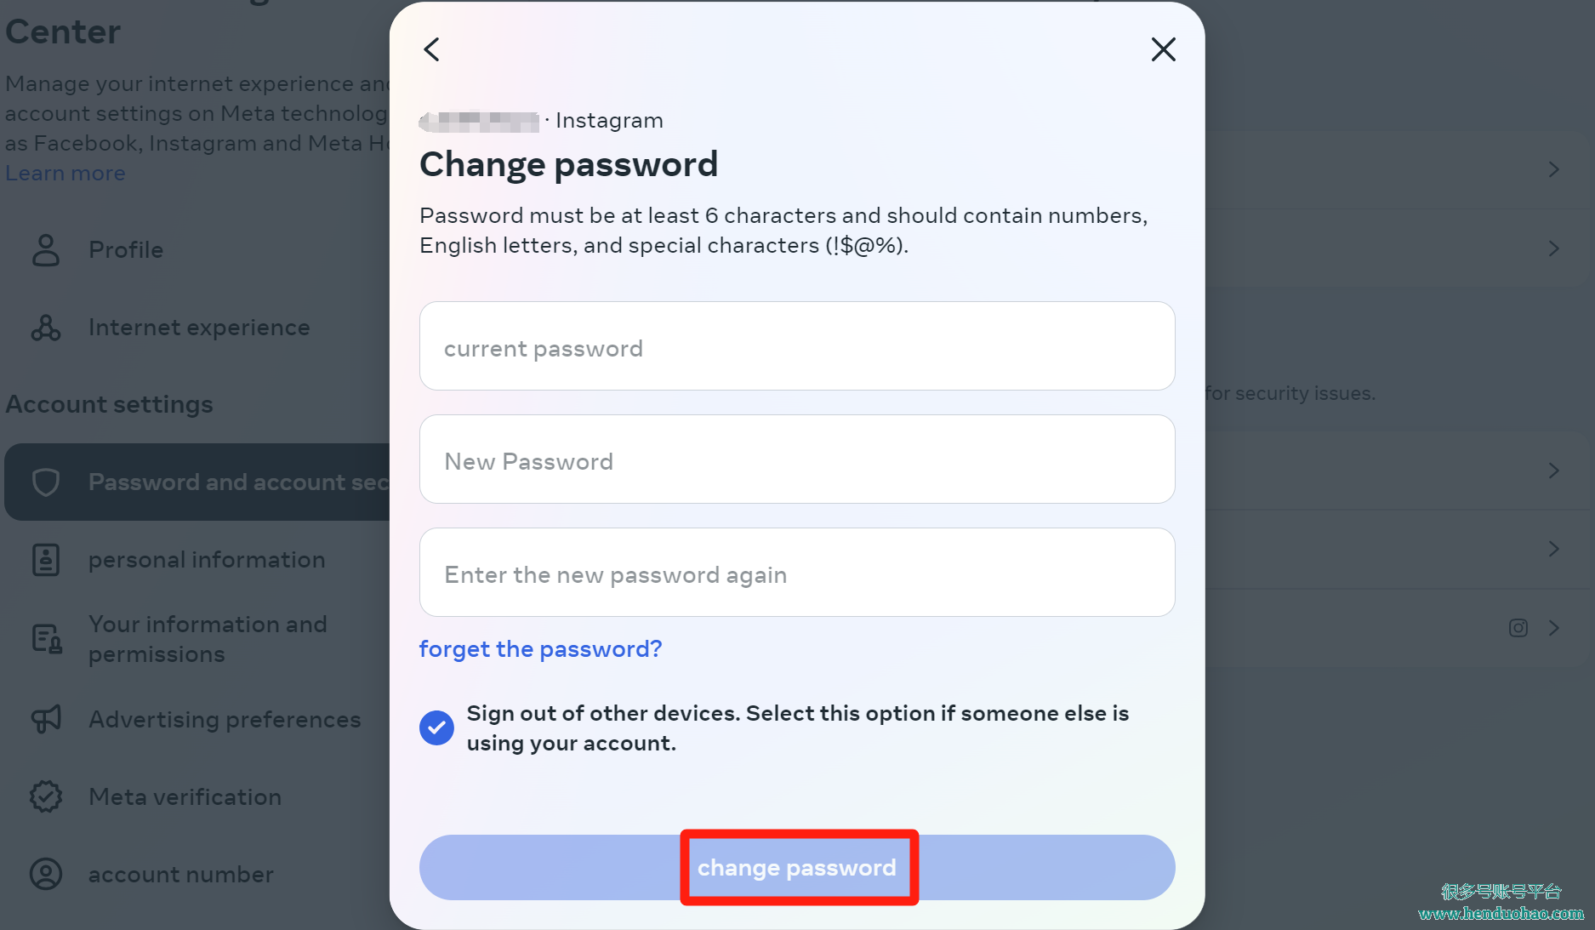Click the current password field

tap(797, 346)
